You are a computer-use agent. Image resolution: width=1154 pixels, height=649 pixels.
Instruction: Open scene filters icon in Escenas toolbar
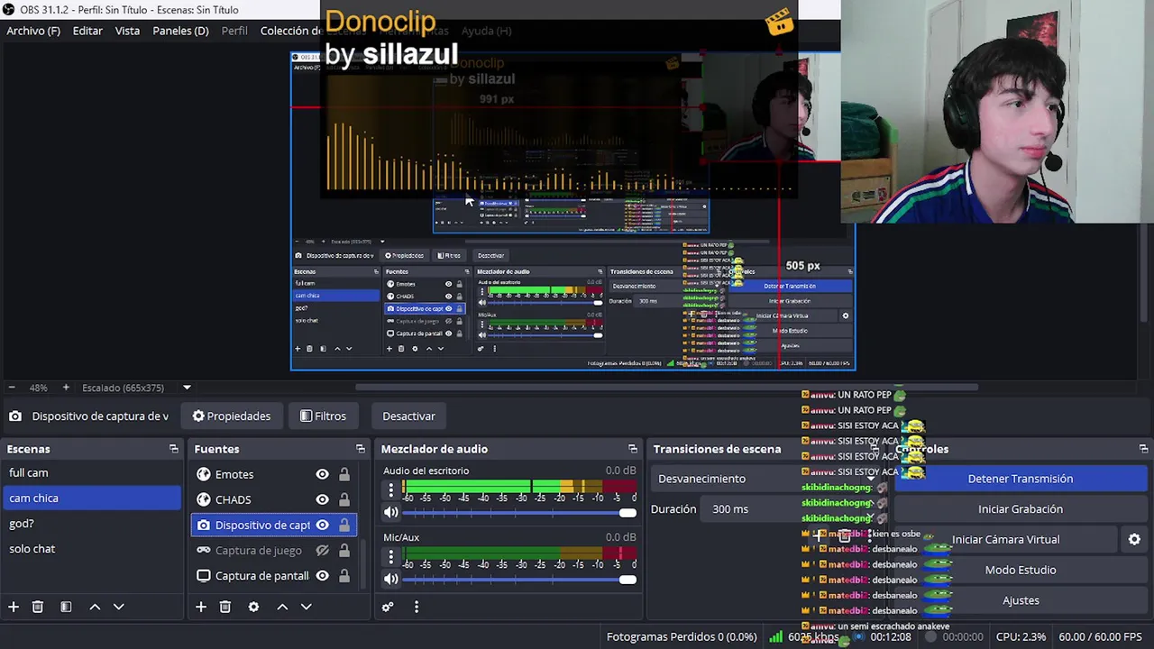[x=66, y=608]
